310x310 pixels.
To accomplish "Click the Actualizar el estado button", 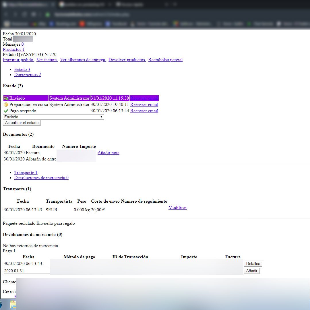I will click(22, 123).
